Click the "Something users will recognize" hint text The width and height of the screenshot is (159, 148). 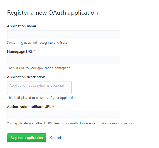pos(37,43)
